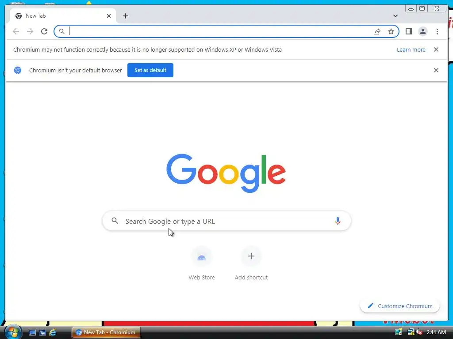Bookmark this tab with the star icon
453x339 pixels.
click(391, 31)
